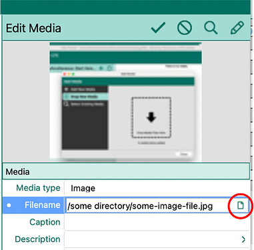Select the Caption row label

(x=45, y=222)
